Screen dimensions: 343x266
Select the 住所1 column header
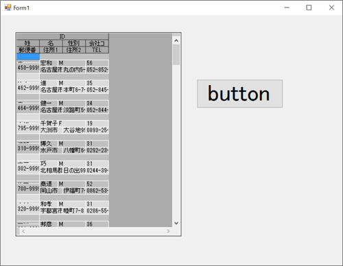51,50
